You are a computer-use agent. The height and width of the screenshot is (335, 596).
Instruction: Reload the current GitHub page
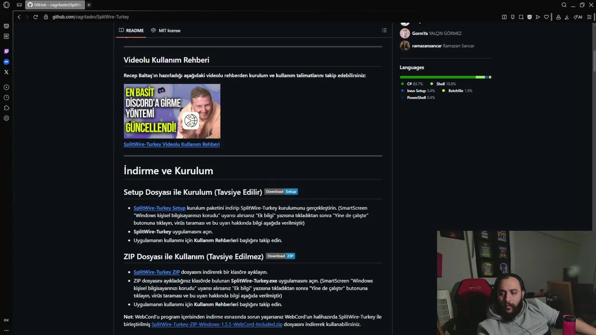tap(35, 17)
